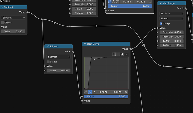Edit the 0.2454 position field
The height and width of the screenshot is (113, 193).
(x=127, y=2)
